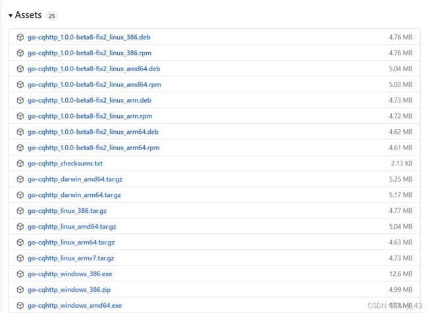Screen dimensions: 428x313
Task: Download go-cqhttp_1.0.0-beta8-fix2_linux_amd64.deb
Action: 94,69
